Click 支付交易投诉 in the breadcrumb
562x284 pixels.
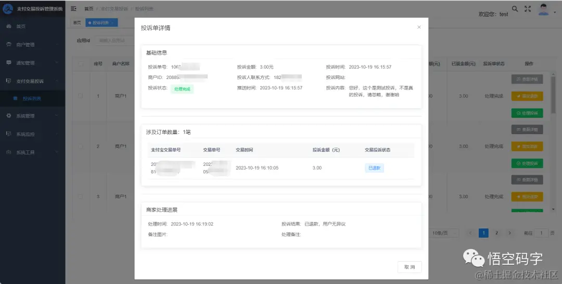point(114,9)
